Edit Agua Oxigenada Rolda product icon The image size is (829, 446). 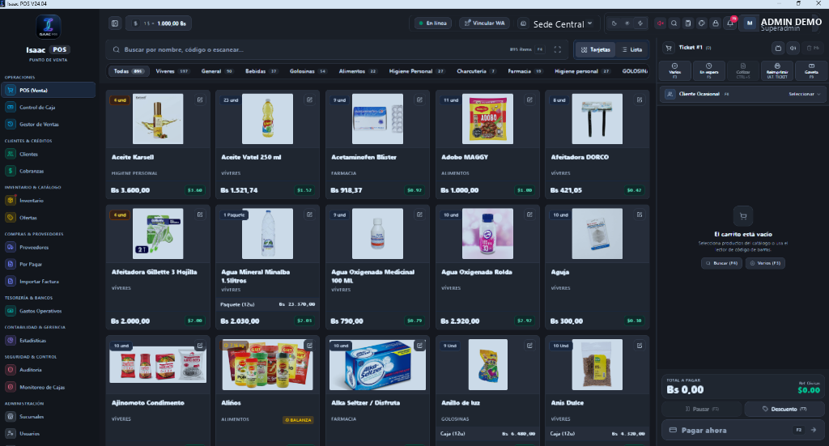click(x=529, y=215)
